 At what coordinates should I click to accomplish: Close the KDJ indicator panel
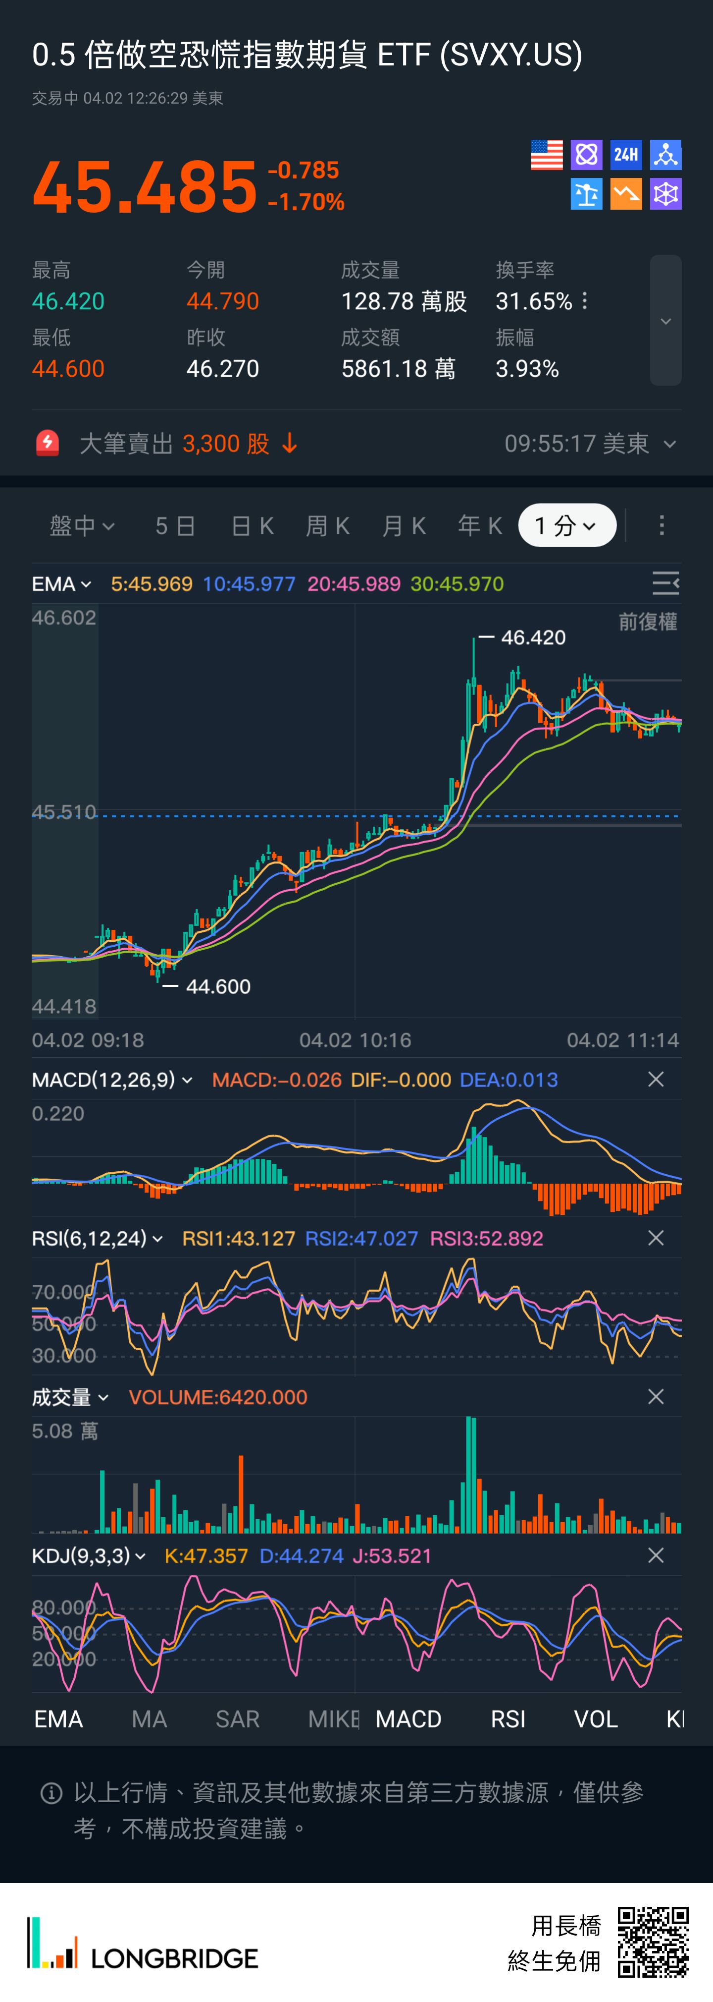coord(656,1555)
